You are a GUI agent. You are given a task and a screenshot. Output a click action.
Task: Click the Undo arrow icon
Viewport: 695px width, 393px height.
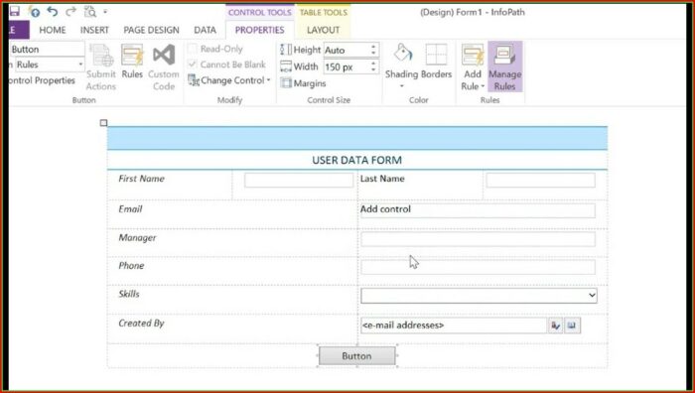[53, 12]
